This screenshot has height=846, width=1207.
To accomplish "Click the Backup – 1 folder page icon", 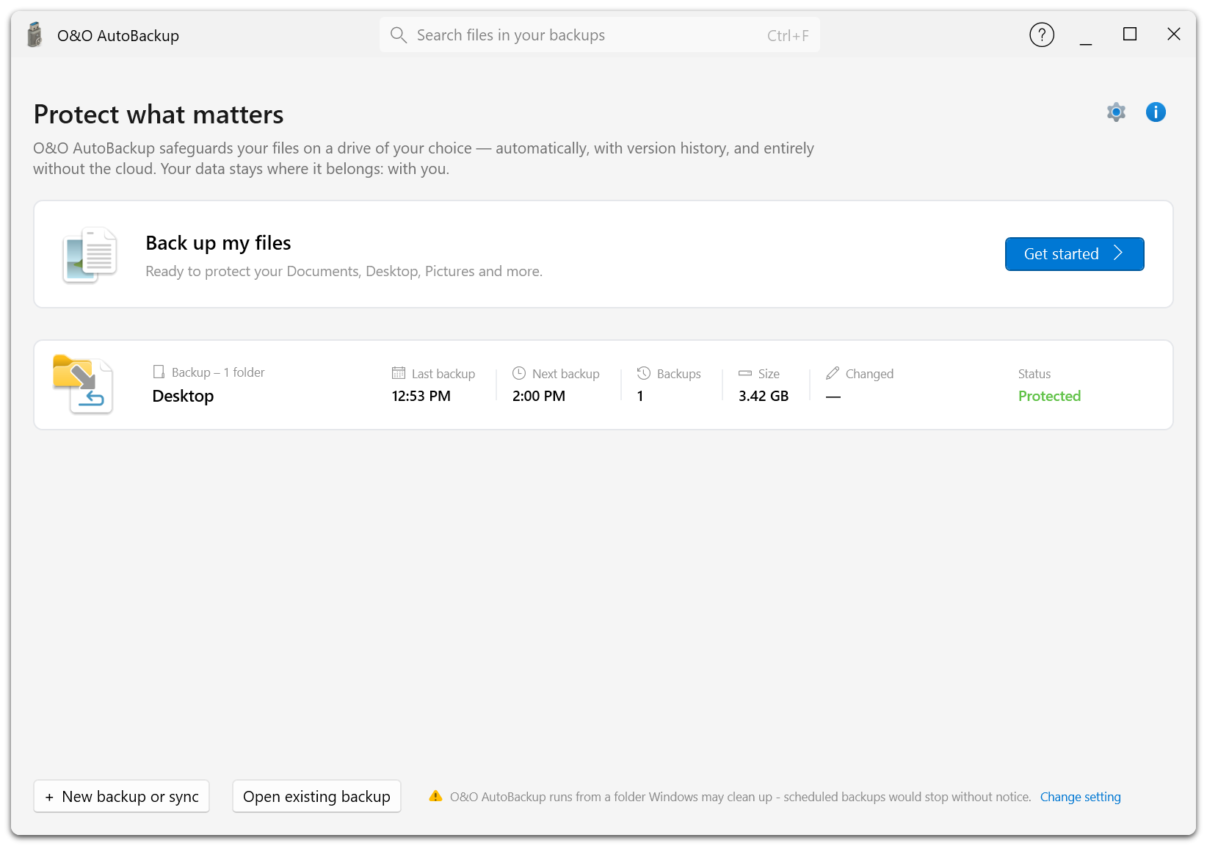I will (x=159, y=372).
